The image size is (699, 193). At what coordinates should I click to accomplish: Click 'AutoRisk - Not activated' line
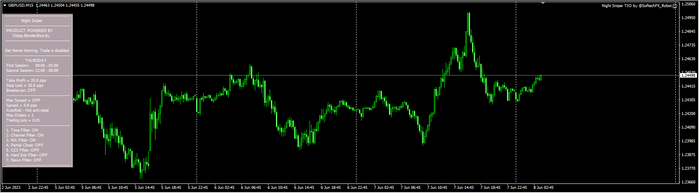(27, 110)
